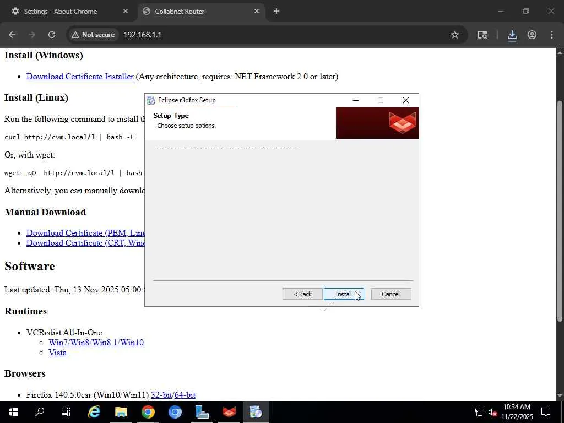Viewport: 564px width, 423px height.
Task: Open the Download Certificate Installer link
Action: click(80, 76)
